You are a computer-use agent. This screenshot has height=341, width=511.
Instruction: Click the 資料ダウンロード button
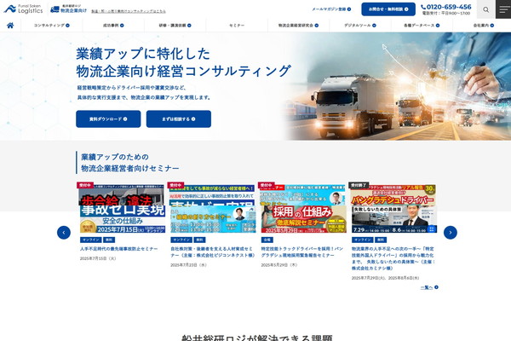point(108,119)
